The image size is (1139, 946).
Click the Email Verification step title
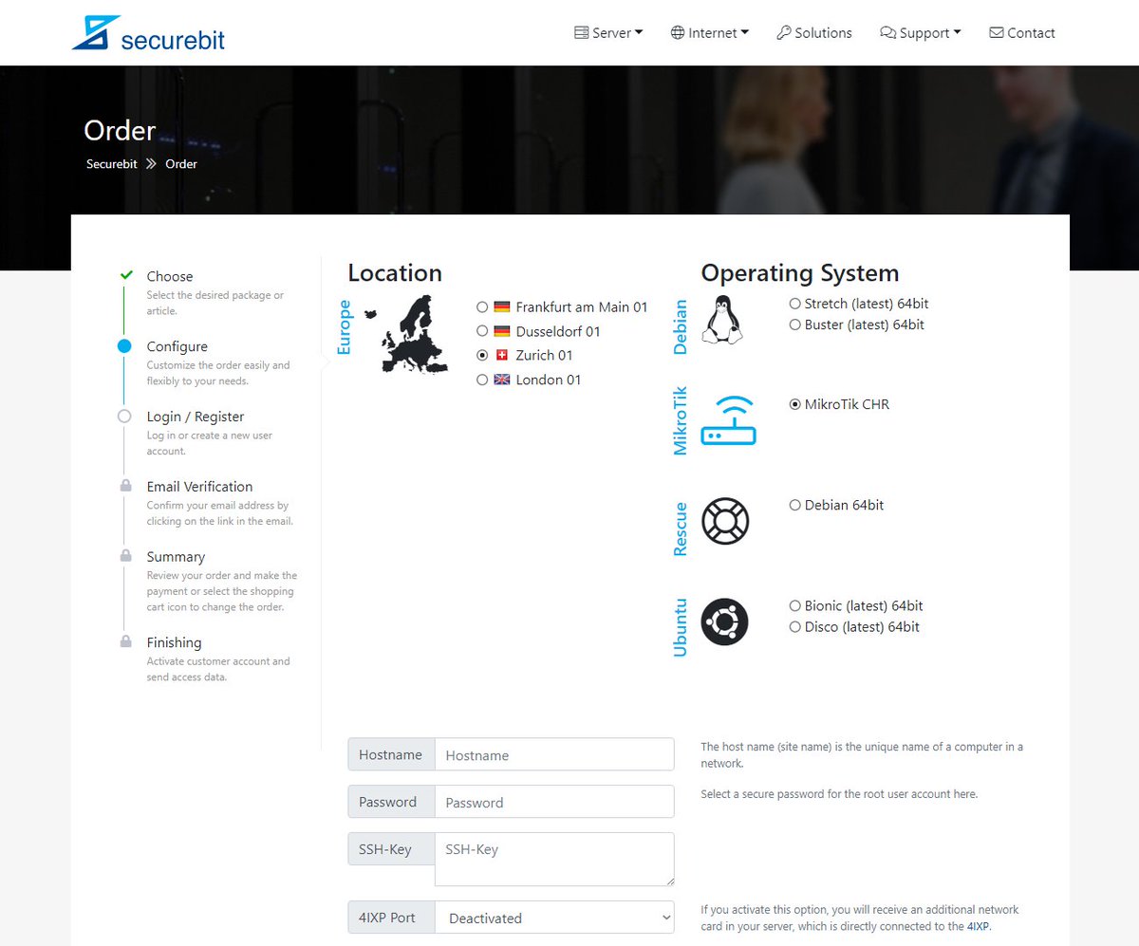point(199,486)
